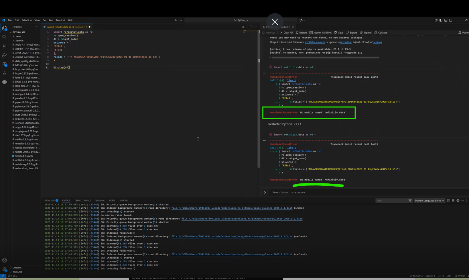Screen dimensions: 469x280
Task: Click Clear All in Jupyter toolbar
Action: click(x=287, y=32)
